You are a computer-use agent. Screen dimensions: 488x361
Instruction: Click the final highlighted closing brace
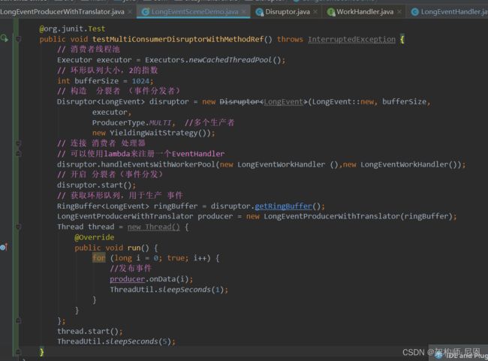tap(42, 352)
